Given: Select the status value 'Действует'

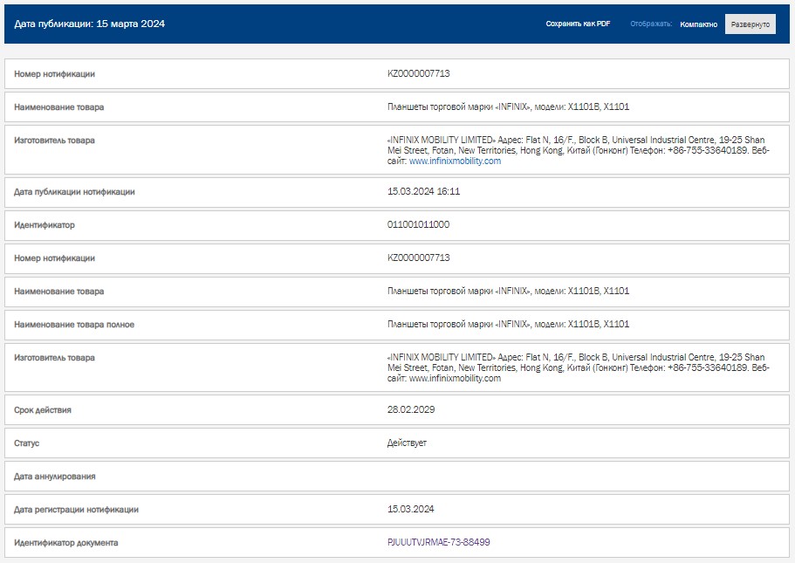Looking at the screenshot, I should coord(407,443).
